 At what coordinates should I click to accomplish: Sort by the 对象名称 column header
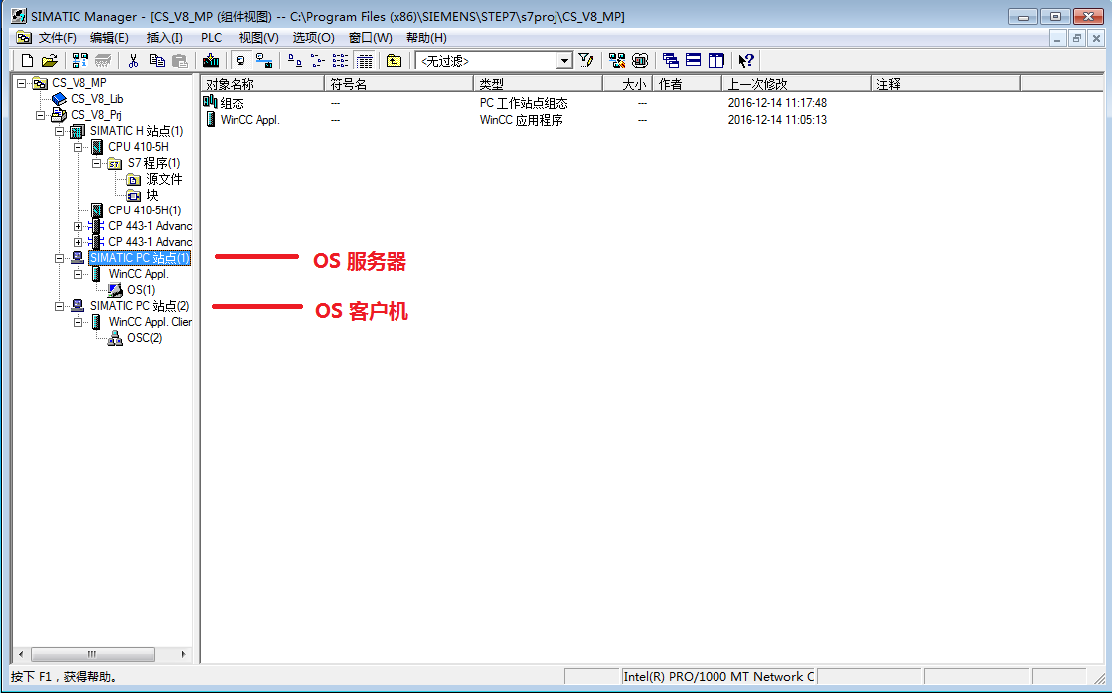click(x=262, y=84)
